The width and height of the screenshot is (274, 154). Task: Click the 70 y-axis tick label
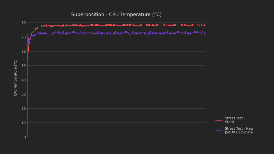(x=24, y=37)
